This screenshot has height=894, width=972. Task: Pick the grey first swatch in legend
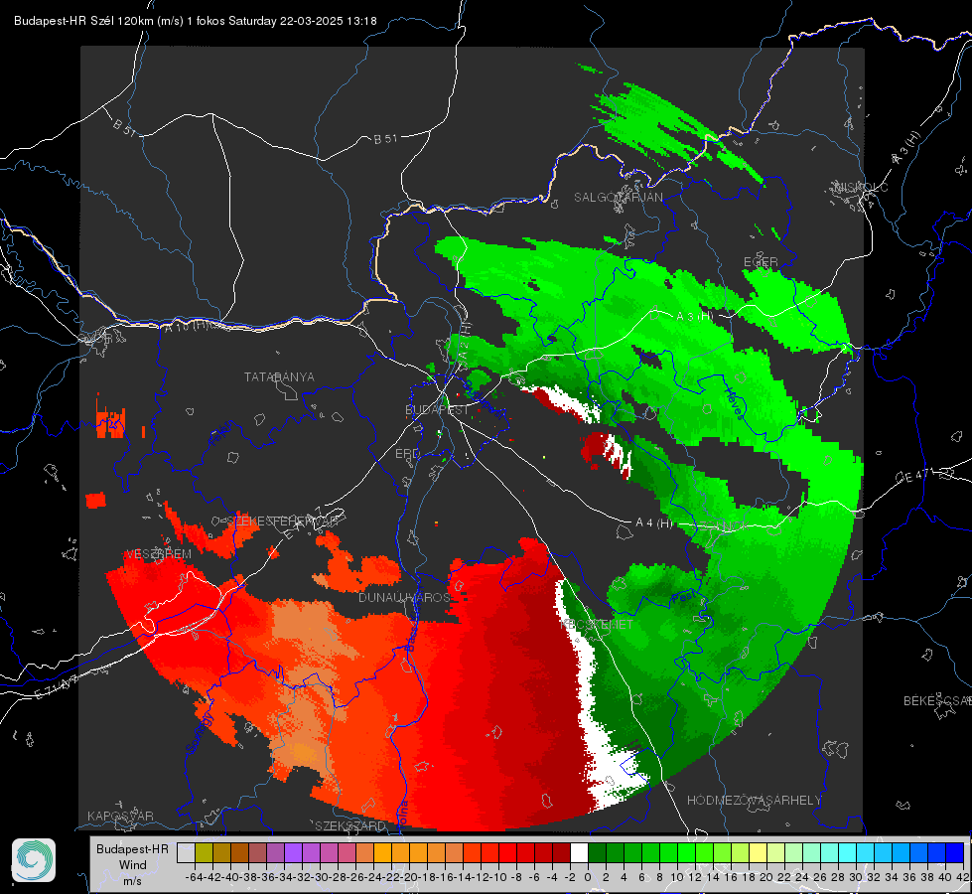tap(186, 853)
